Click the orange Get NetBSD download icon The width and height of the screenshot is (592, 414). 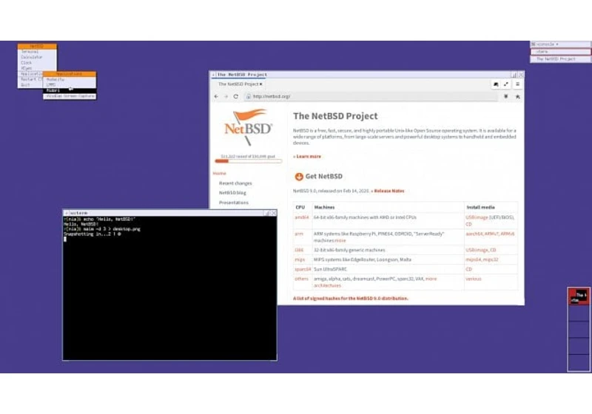[x=299, y=177]
